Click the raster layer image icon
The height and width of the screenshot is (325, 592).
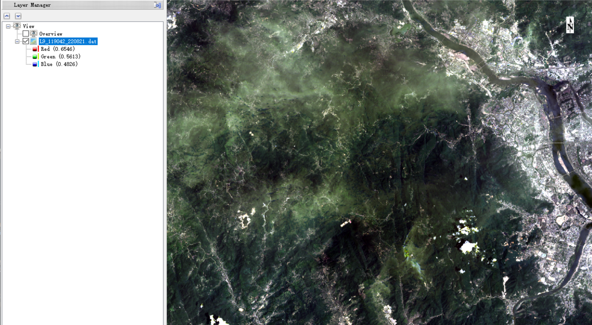coord(33,41)
